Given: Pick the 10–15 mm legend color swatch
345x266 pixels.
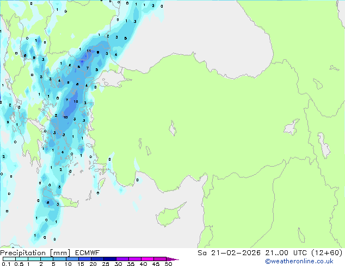Looking at the screenshot, I should (x=72, y=259).
